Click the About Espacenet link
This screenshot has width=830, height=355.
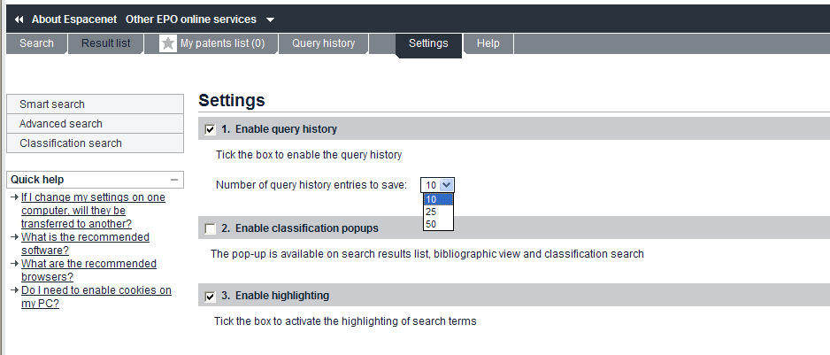pyautogui.click(x=74, y=19)
